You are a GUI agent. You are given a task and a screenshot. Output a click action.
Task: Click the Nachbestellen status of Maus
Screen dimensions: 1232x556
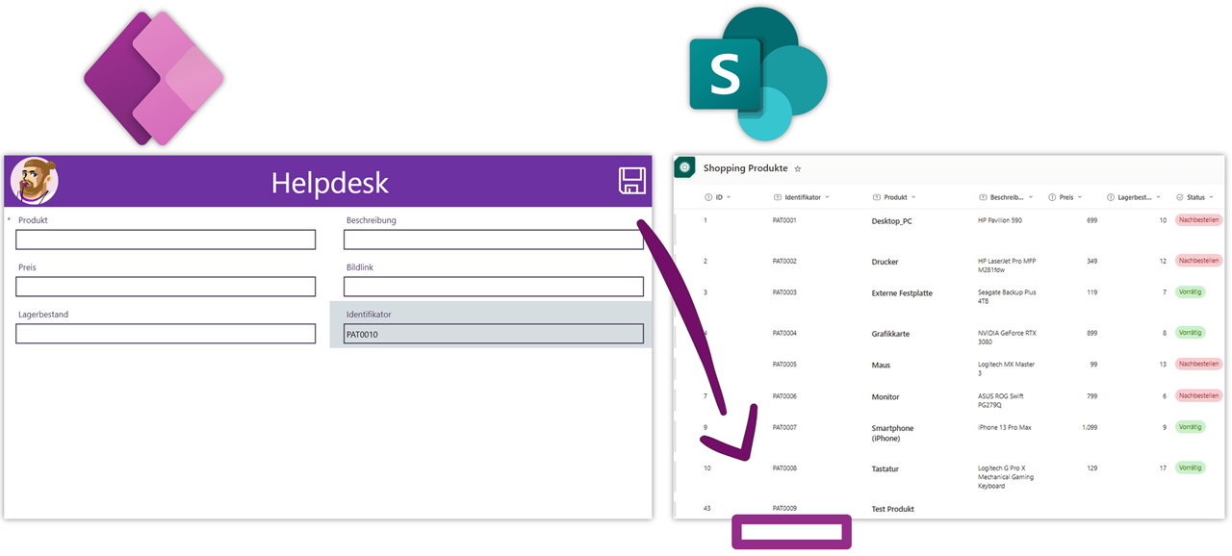coord(1199,365)
